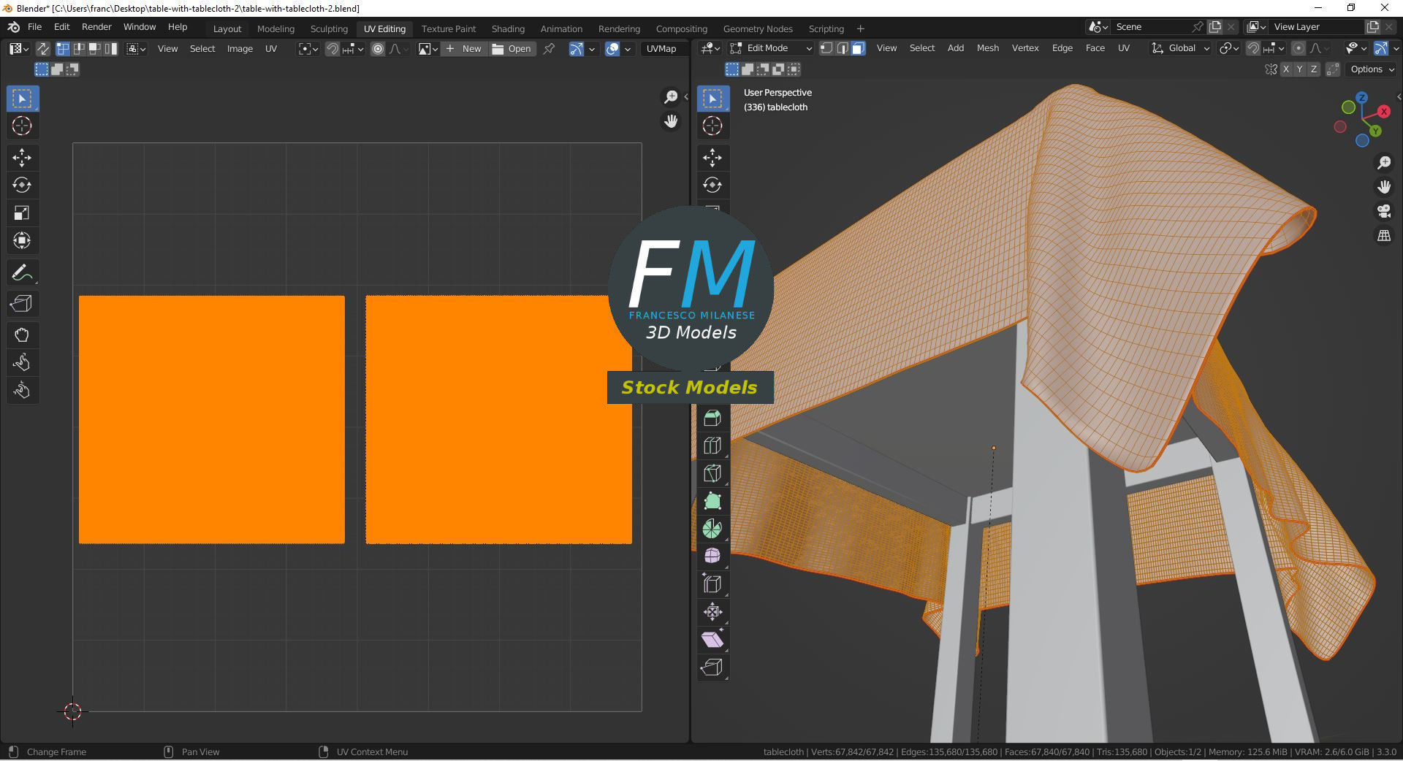Viewport: 1403px width, 761px height.
Task: Click the new scene button
Action: point(1215,27)
